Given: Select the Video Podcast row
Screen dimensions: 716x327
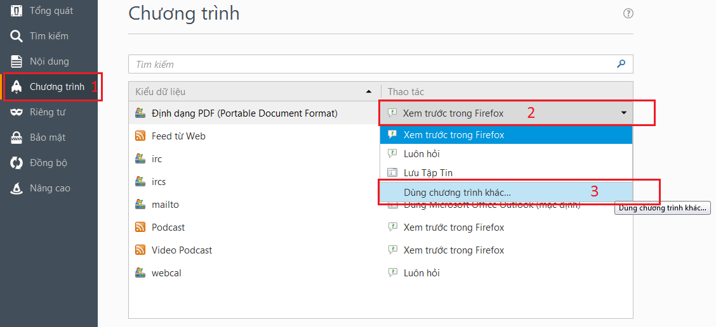Looking at the screenshot, I should [182, 250].
